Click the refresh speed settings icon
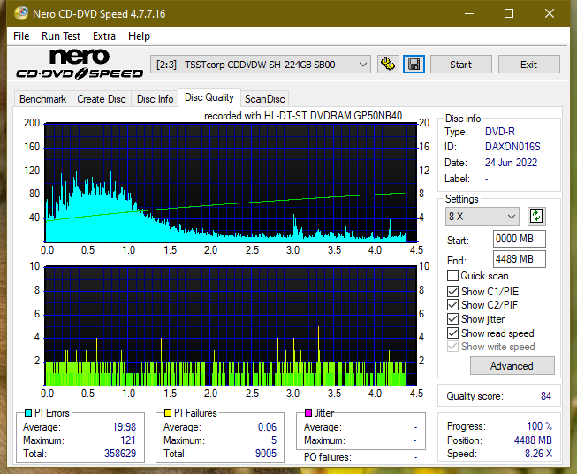577x474 pixels. pos(536,216)
